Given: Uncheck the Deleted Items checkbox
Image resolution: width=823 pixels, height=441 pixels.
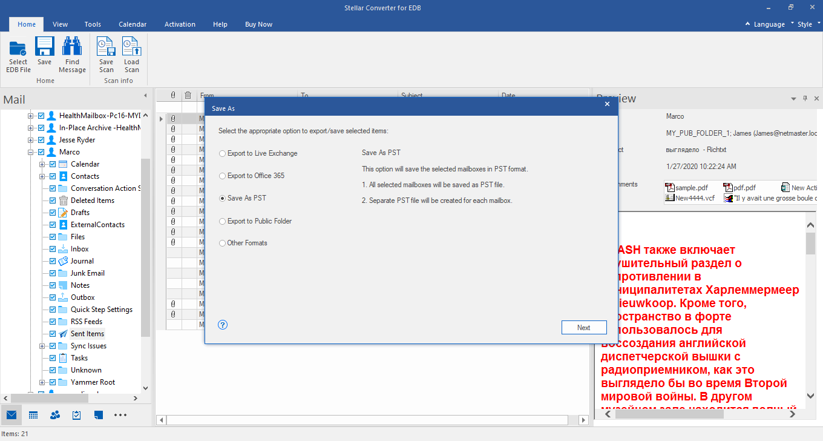Looking at the screenshot, I should (x=52, y=201).
